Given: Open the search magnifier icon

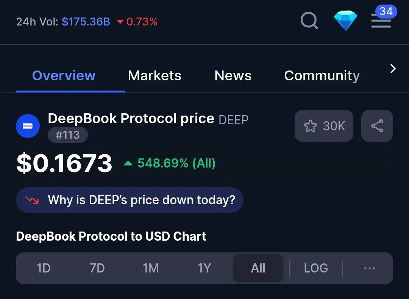Looking at the screenshot, I should pos(309,20).
